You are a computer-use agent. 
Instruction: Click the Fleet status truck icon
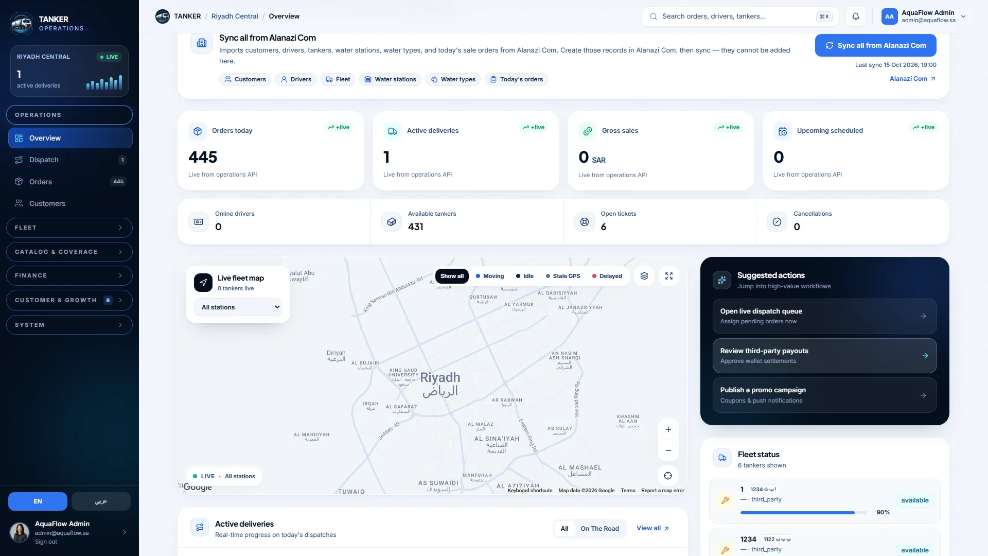(722, 458)
